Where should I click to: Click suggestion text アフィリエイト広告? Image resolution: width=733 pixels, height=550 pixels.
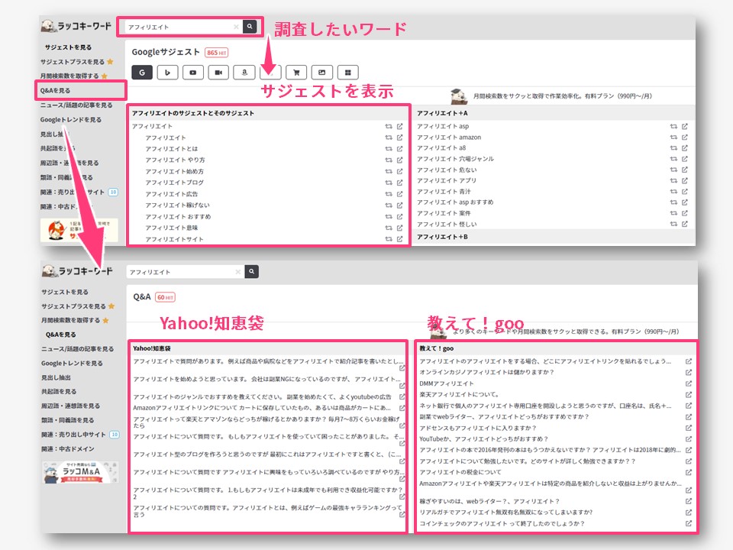(172, 194)
